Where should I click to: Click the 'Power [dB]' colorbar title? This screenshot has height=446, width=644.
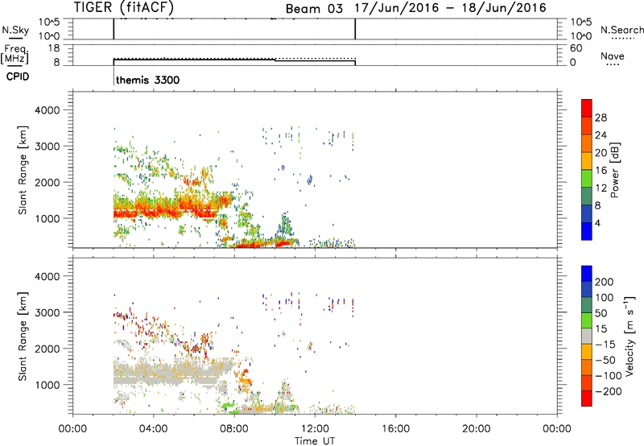(615, 170)
